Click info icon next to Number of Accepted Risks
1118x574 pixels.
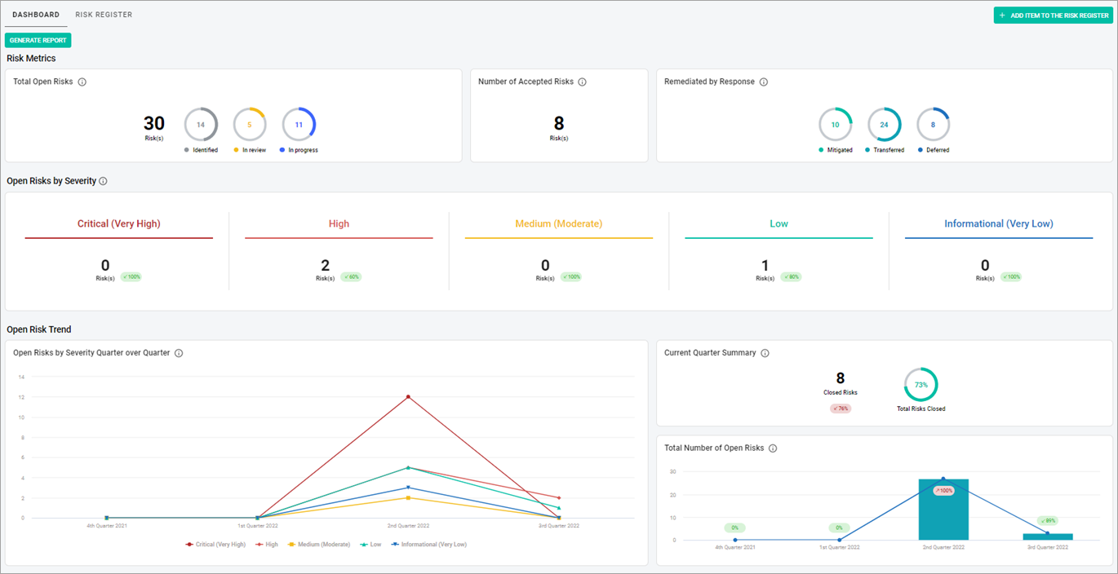pos(582,82)
